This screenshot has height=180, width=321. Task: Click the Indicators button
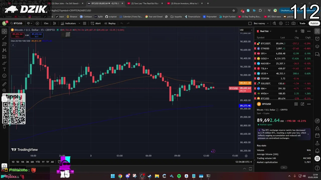pos(68,23)
